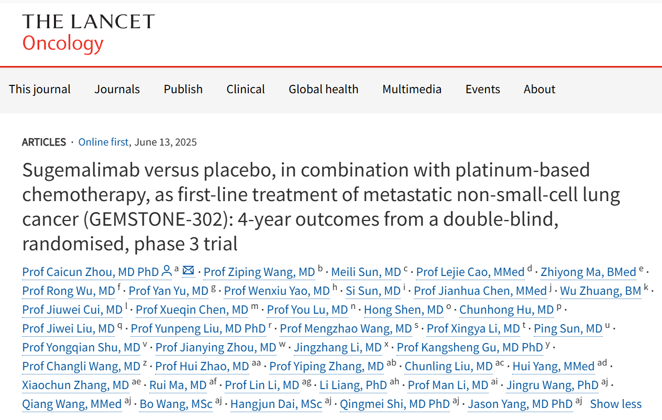Follow the Online first link
662x420 pixels.
[103, 142]
